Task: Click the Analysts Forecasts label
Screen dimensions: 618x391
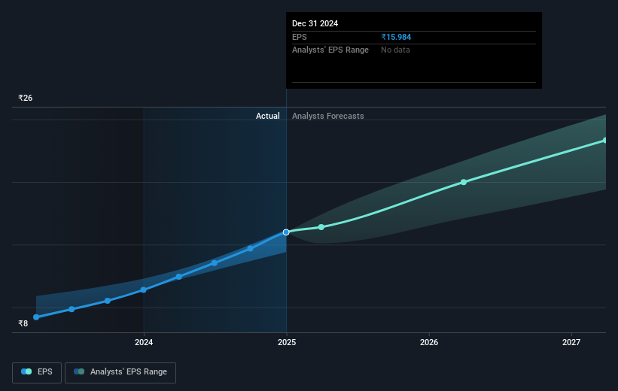Action: [x=328, y=116]
